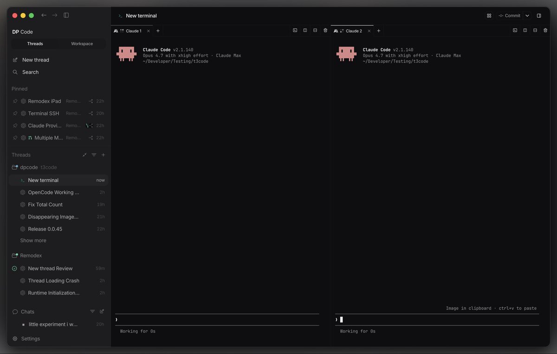Click the branch icon on Remodex iPad row

click(x=91, y=101)
